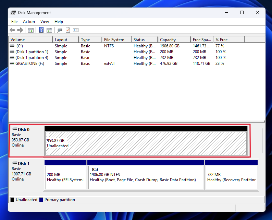Click the 476.92 GB capacity cell
The image size is (272, 220).
[x=169, y=63]
